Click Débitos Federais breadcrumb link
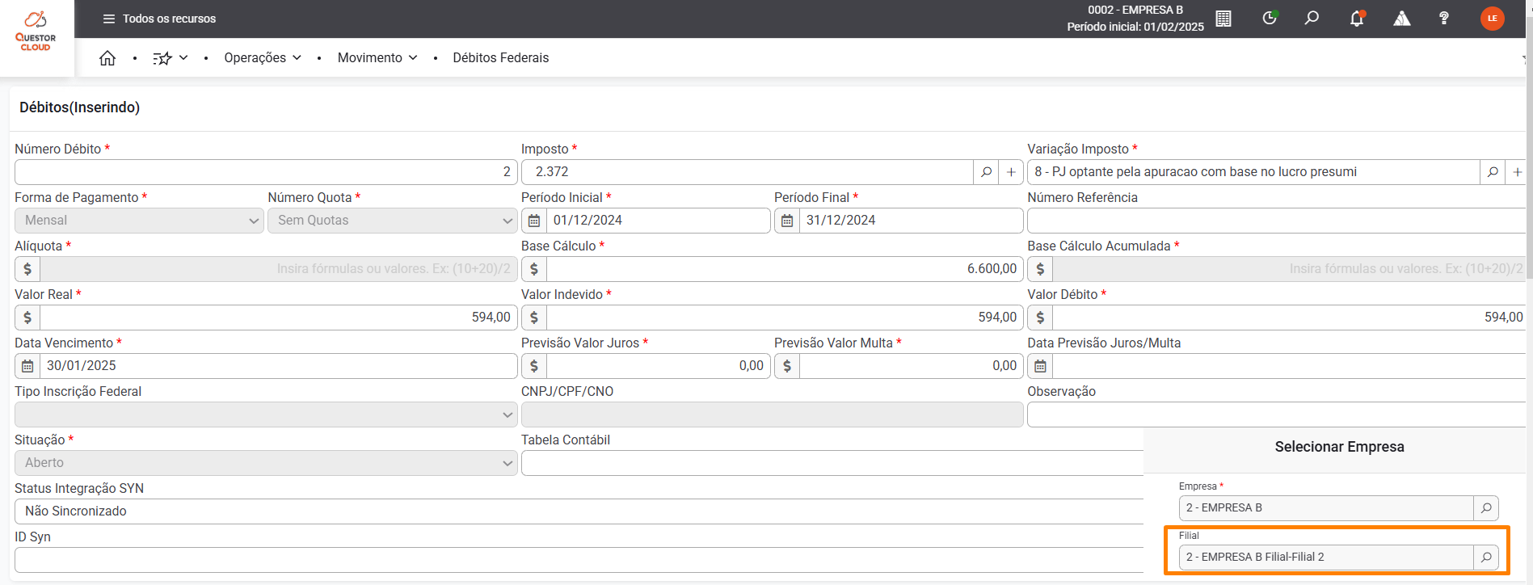Viewport: 1533px width, 585px height. (x=500, y=58)
